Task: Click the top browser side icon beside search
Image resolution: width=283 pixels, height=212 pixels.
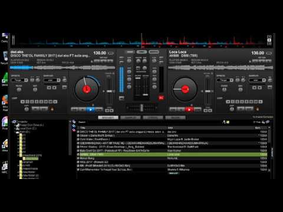Action: tap(74, 122)
